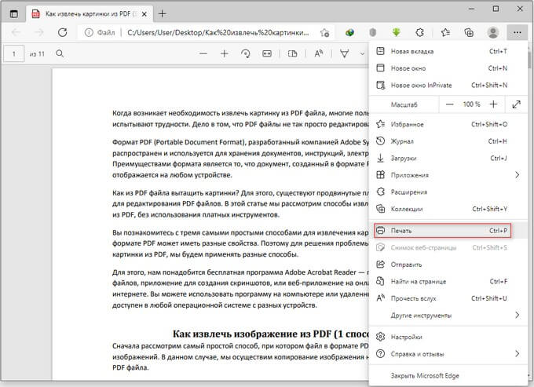Zoom in the PDF with the plus icon

tap(224, 54)
